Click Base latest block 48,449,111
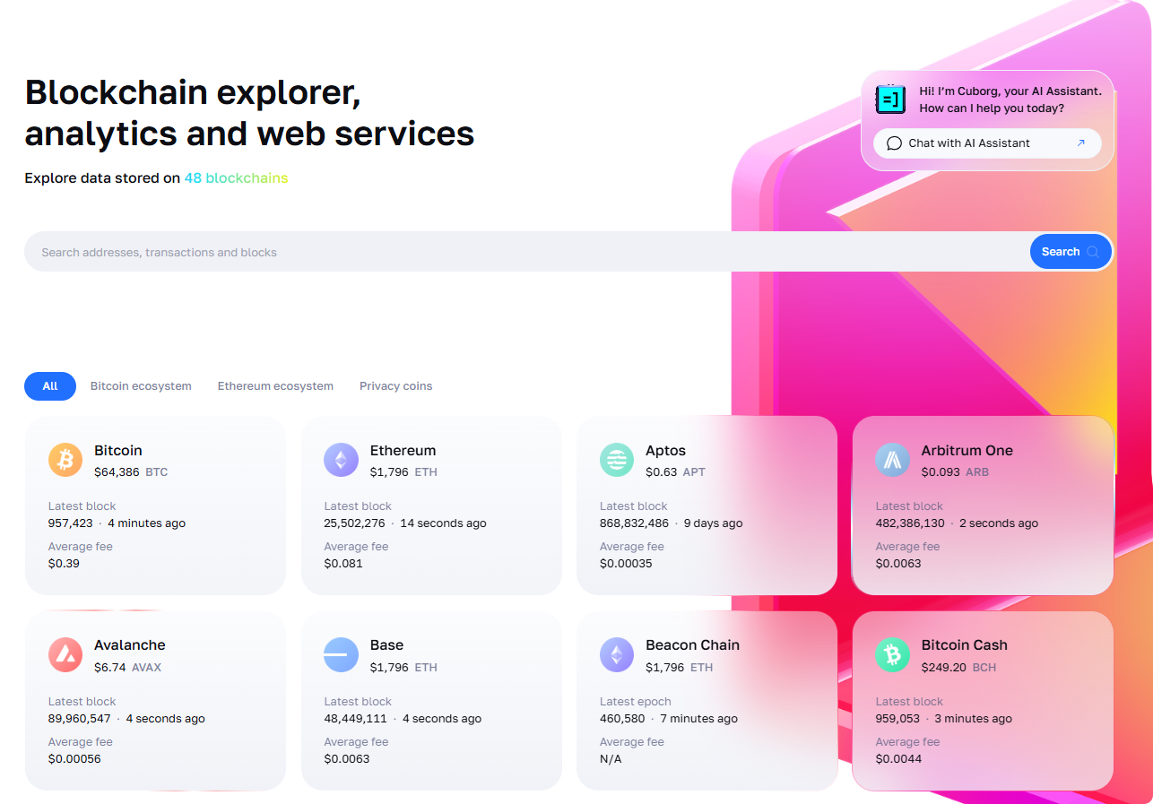1153x804 pixels. pos(355,719)
